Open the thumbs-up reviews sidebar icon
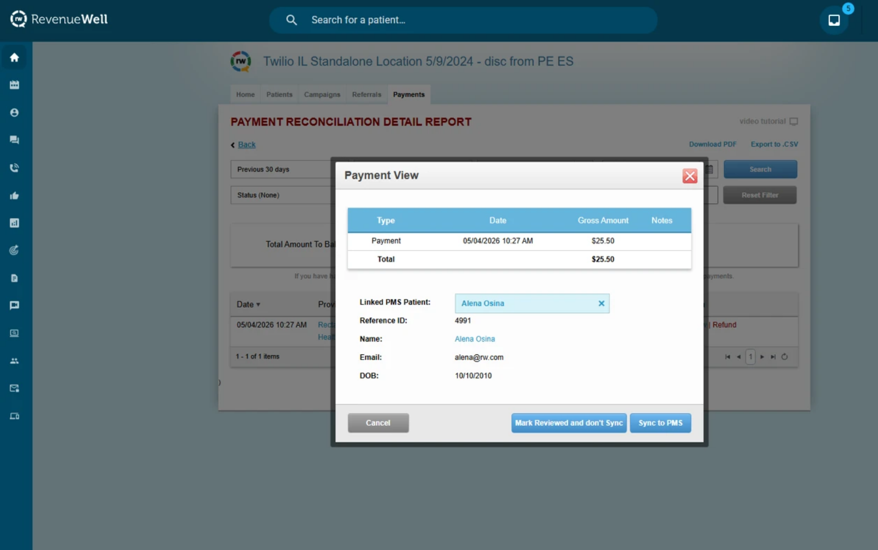The width and height of the screenshot is (878, 550). coord(14,196)
